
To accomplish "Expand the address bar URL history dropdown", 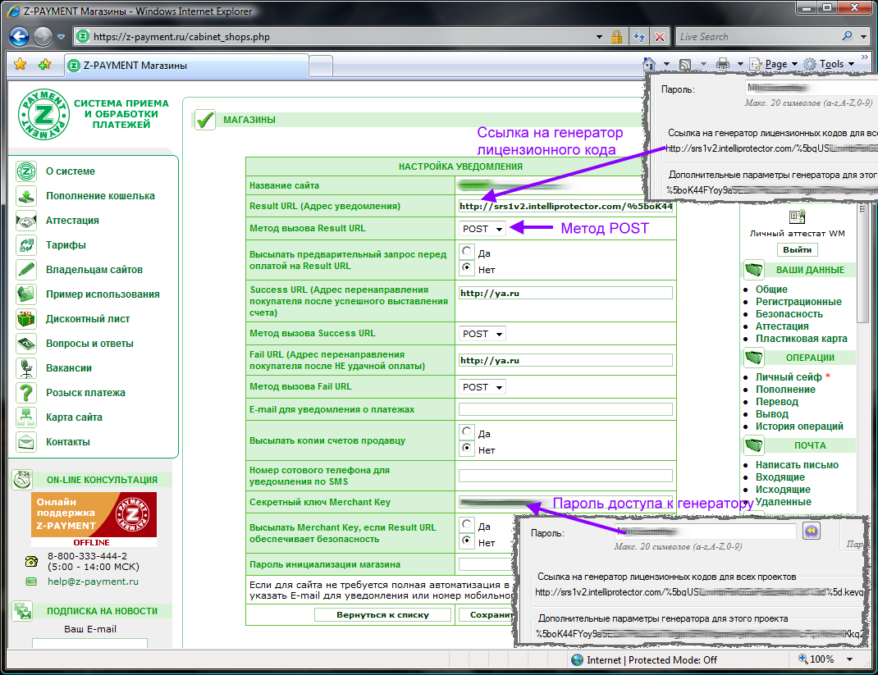I will (599, 37).
